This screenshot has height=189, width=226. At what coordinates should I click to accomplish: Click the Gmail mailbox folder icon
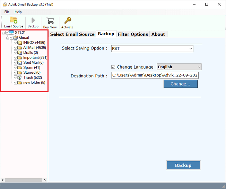point(16,38)
